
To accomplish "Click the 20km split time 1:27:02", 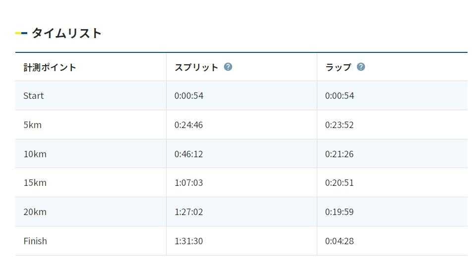I will tap(188, 212).
